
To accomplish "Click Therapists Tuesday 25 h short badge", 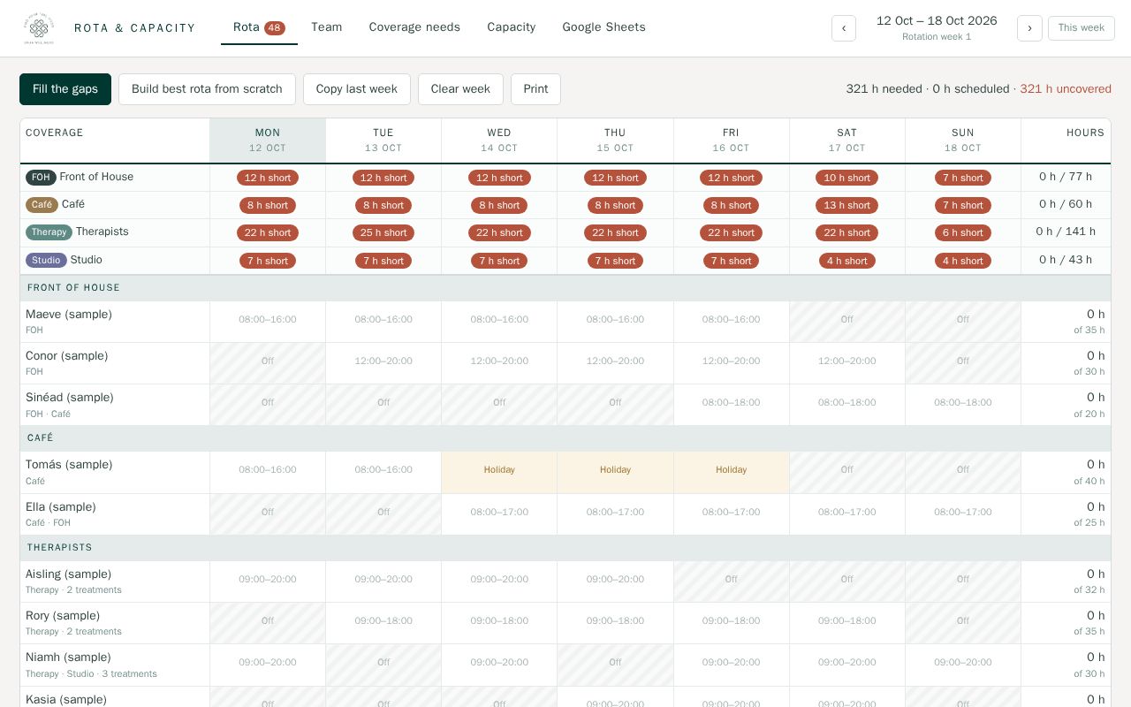I will (383, 232).
